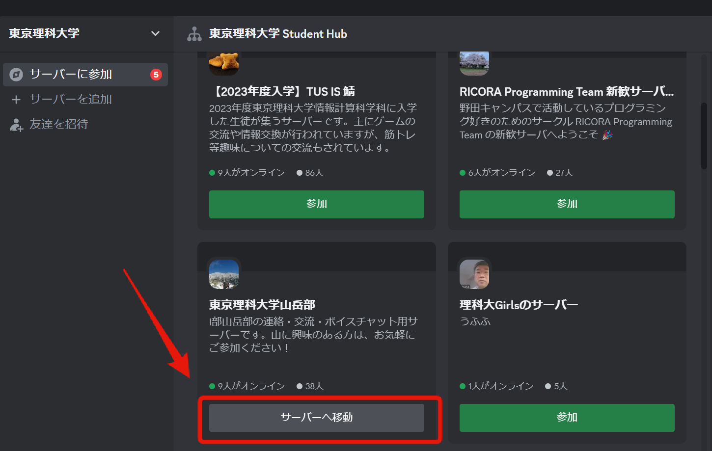Open the 東京理科大学 hub header name

44,33
